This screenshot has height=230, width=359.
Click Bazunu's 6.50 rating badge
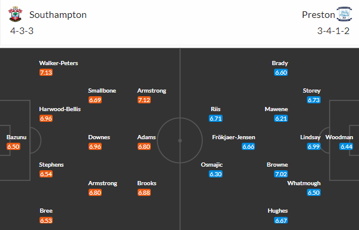(13, 146)
